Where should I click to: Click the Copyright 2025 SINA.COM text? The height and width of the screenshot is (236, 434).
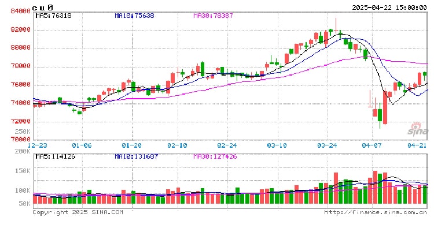point(78,212)
